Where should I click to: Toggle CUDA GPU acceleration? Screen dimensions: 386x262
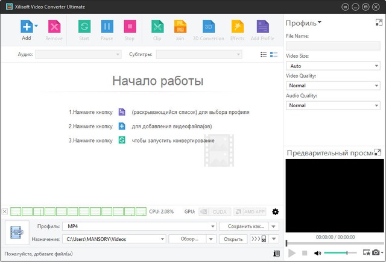214,211
